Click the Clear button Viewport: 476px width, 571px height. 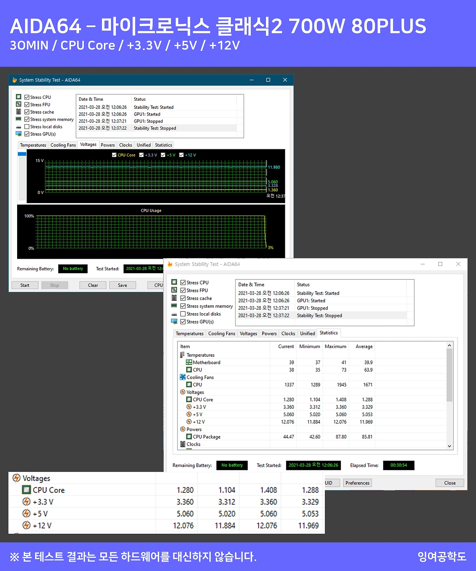click(x=93, y=285)
